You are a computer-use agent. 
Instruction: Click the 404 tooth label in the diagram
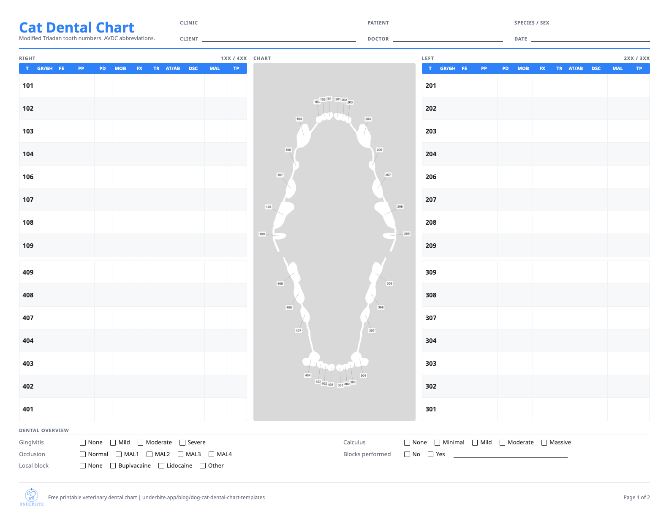pyautogui.click(x=308, y=376)
